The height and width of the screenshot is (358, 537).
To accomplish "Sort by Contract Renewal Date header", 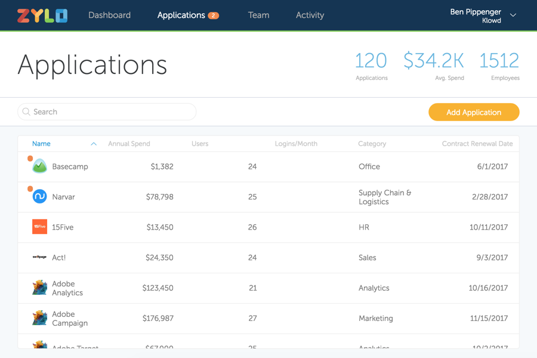I will tap(477, 144).
